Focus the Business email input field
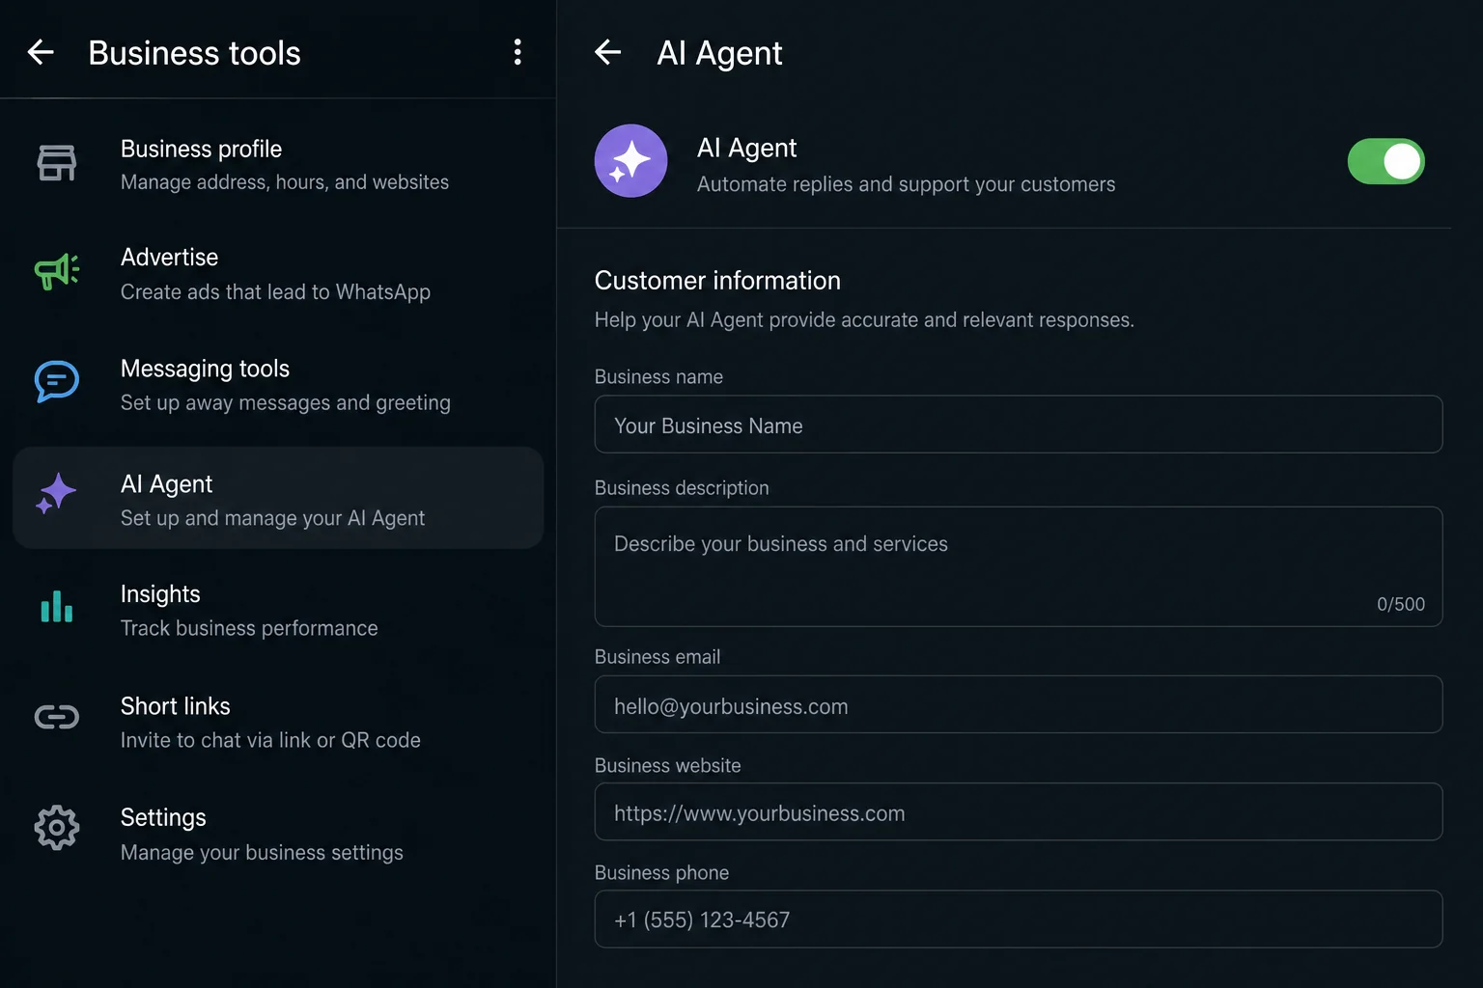This screenshot has width=1483, height=988. [1019, 704]
